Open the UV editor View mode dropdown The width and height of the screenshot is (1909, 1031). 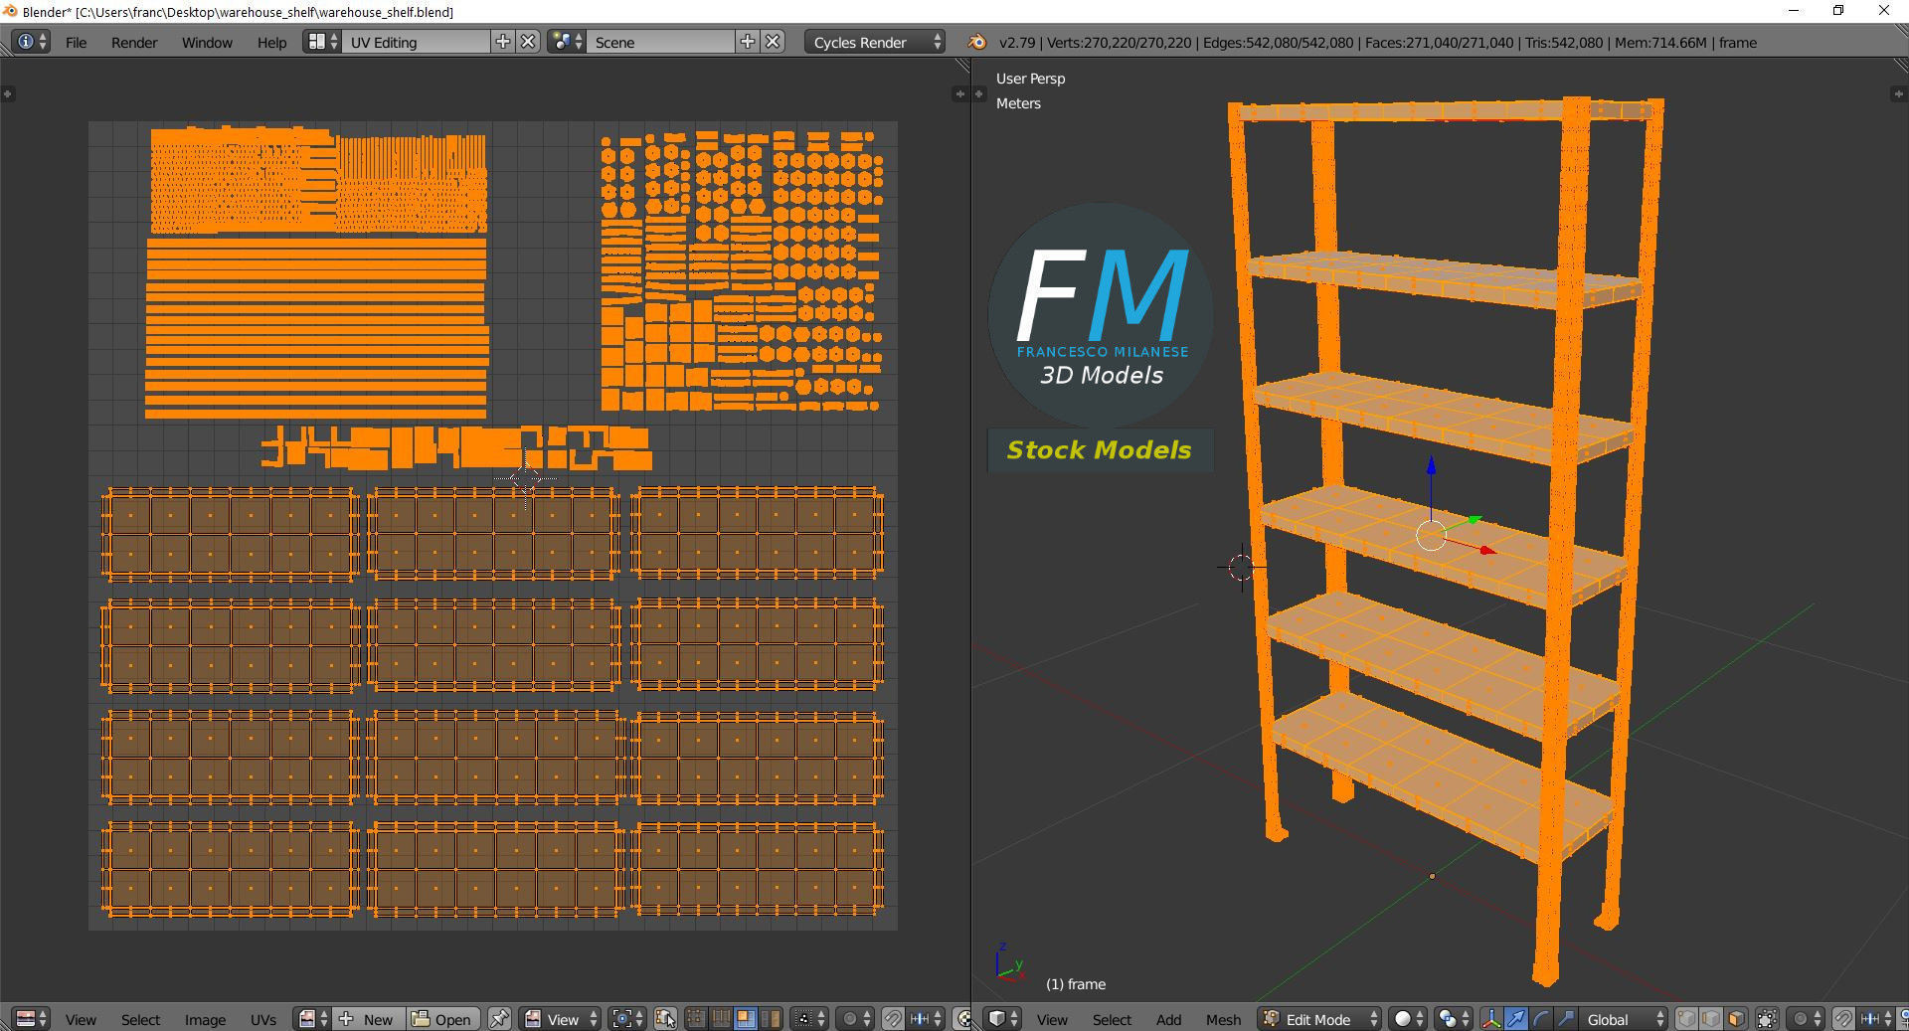coord(560,1019)
